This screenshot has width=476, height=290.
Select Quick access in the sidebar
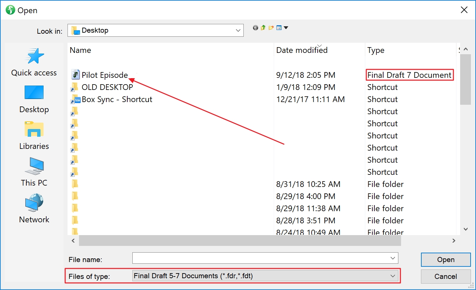(x=34, y=62)
